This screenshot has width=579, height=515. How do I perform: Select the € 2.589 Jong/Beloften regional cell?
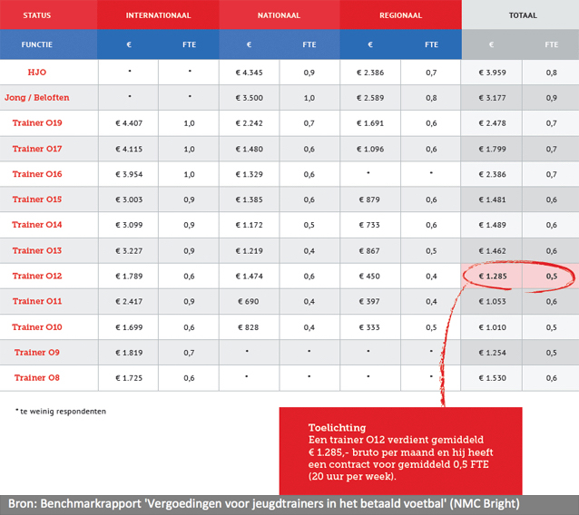371,97
